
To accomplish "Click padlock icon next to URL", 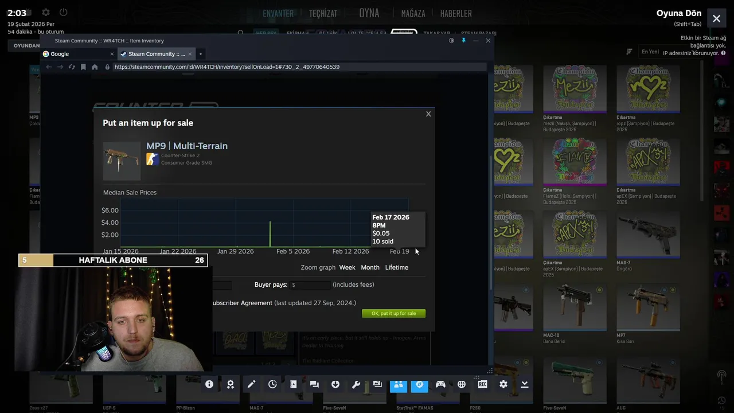I will 107,67.
